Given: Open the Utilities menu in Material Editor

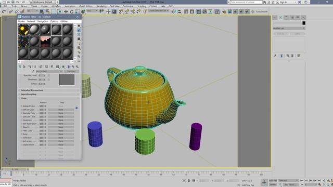Looking at the screenshot, I should tap(64, 21).
